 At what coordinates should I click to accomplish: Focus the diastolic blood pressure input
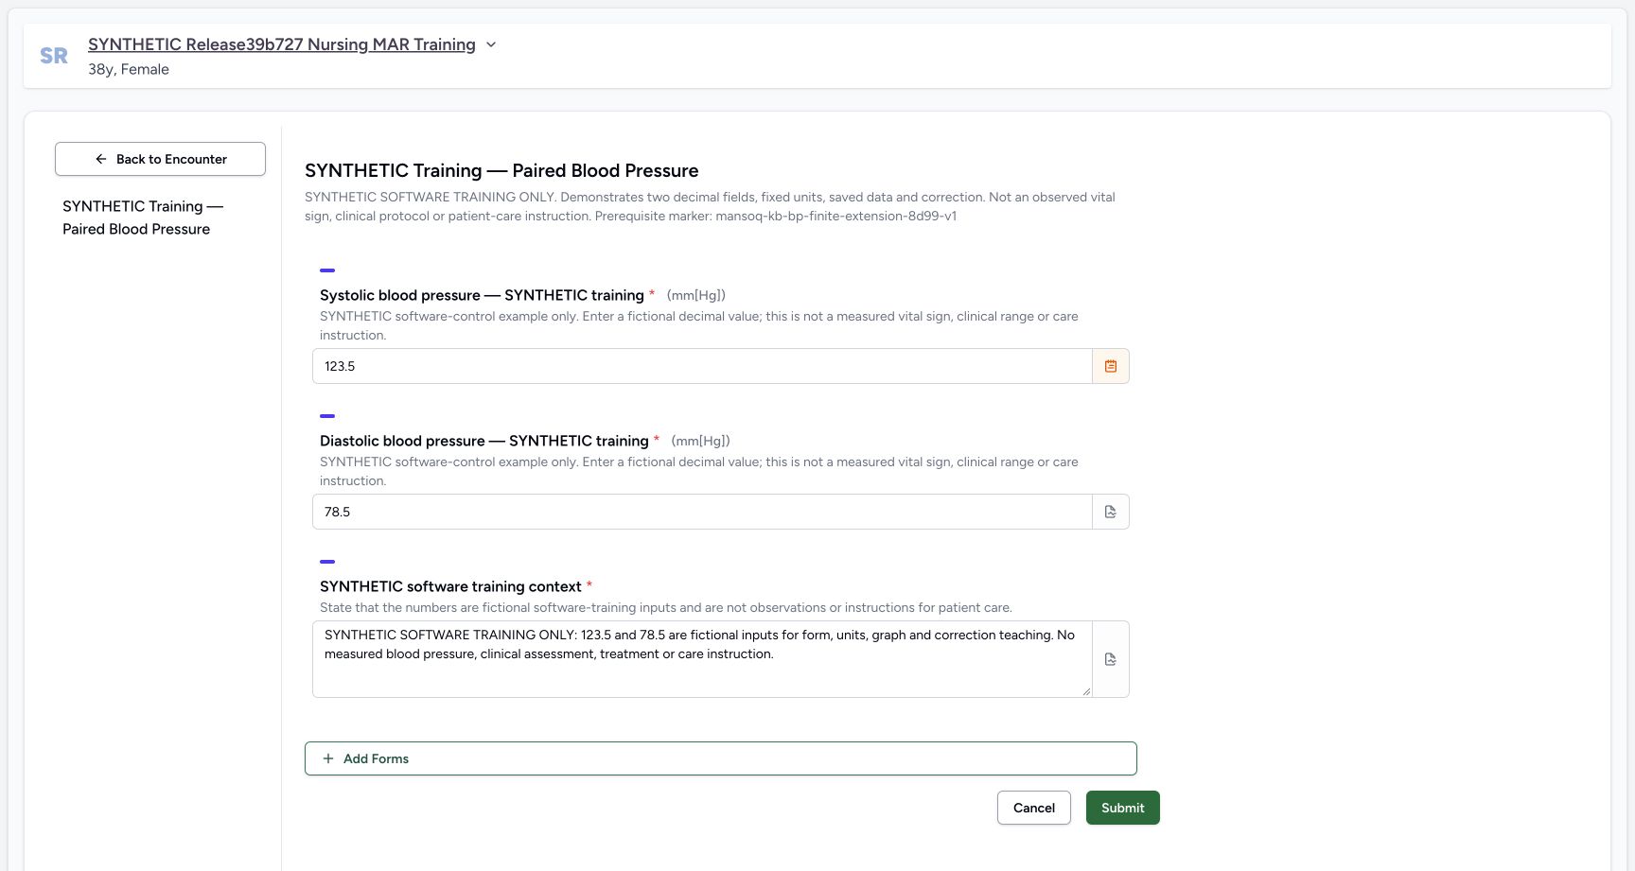pyautogui.click(x=702, y=512)
